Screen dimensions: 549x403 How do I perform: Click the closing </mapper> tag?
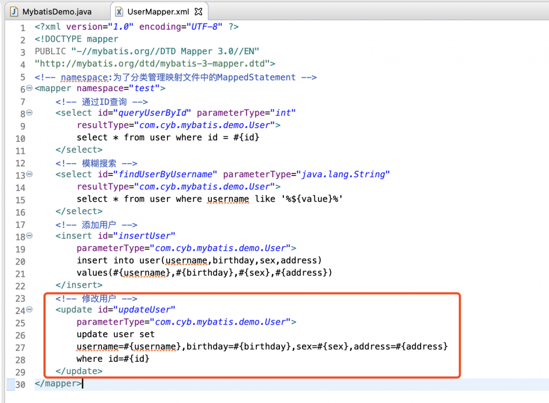coord(58,384)
